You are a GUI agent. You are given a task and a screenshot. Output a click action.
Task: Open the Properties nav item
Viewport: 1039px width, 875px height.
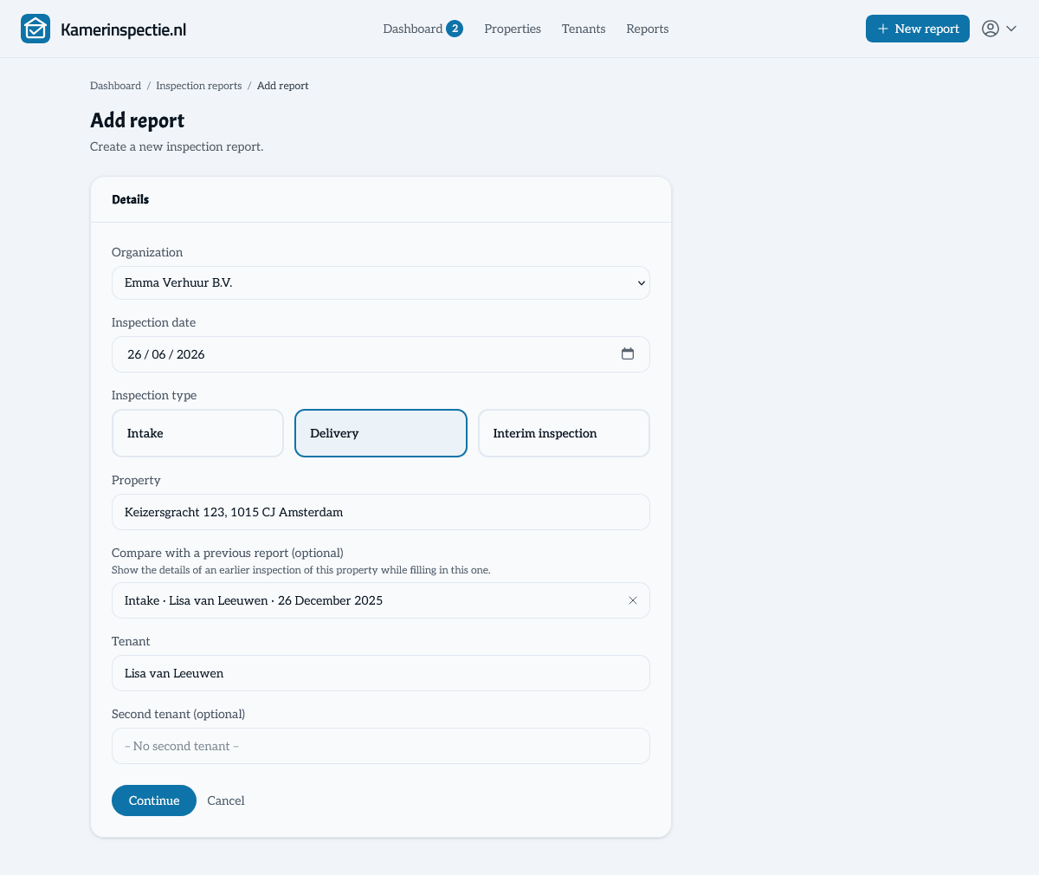(x=513, y=29)
